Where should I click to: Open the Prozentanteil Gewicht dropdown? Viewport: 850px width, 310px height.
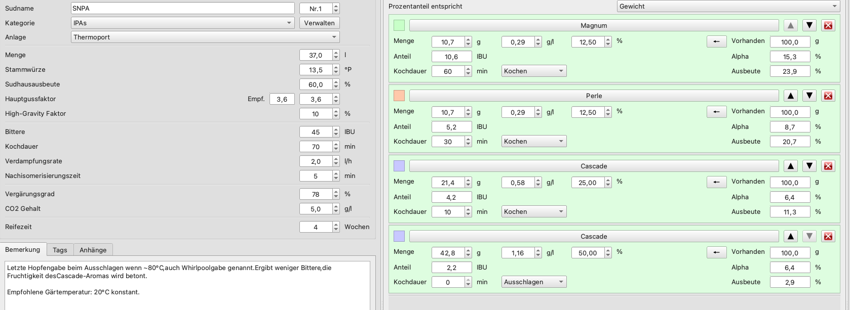point(728,6)
